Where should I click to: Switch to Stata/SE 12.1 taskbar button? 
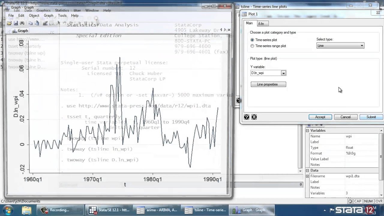click(109, 210)
